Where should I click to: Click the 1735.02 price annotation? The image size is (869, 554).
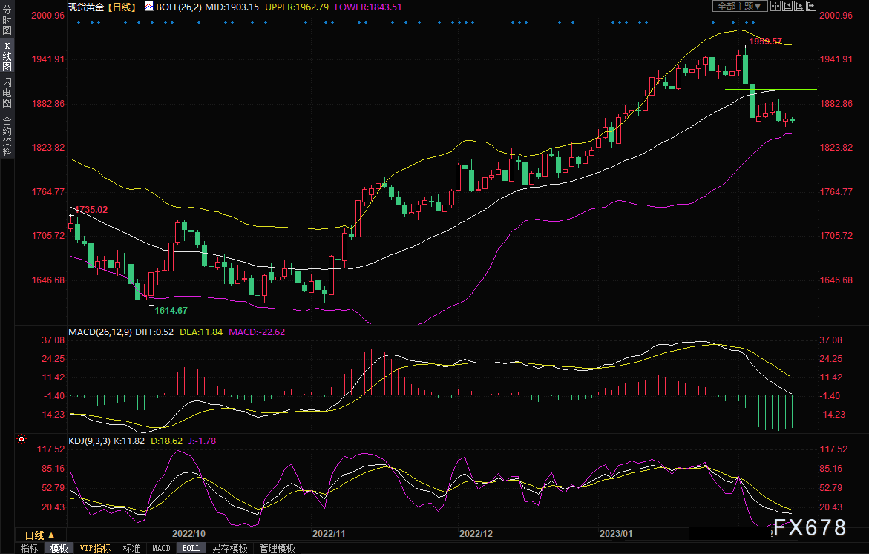point(91,209)
